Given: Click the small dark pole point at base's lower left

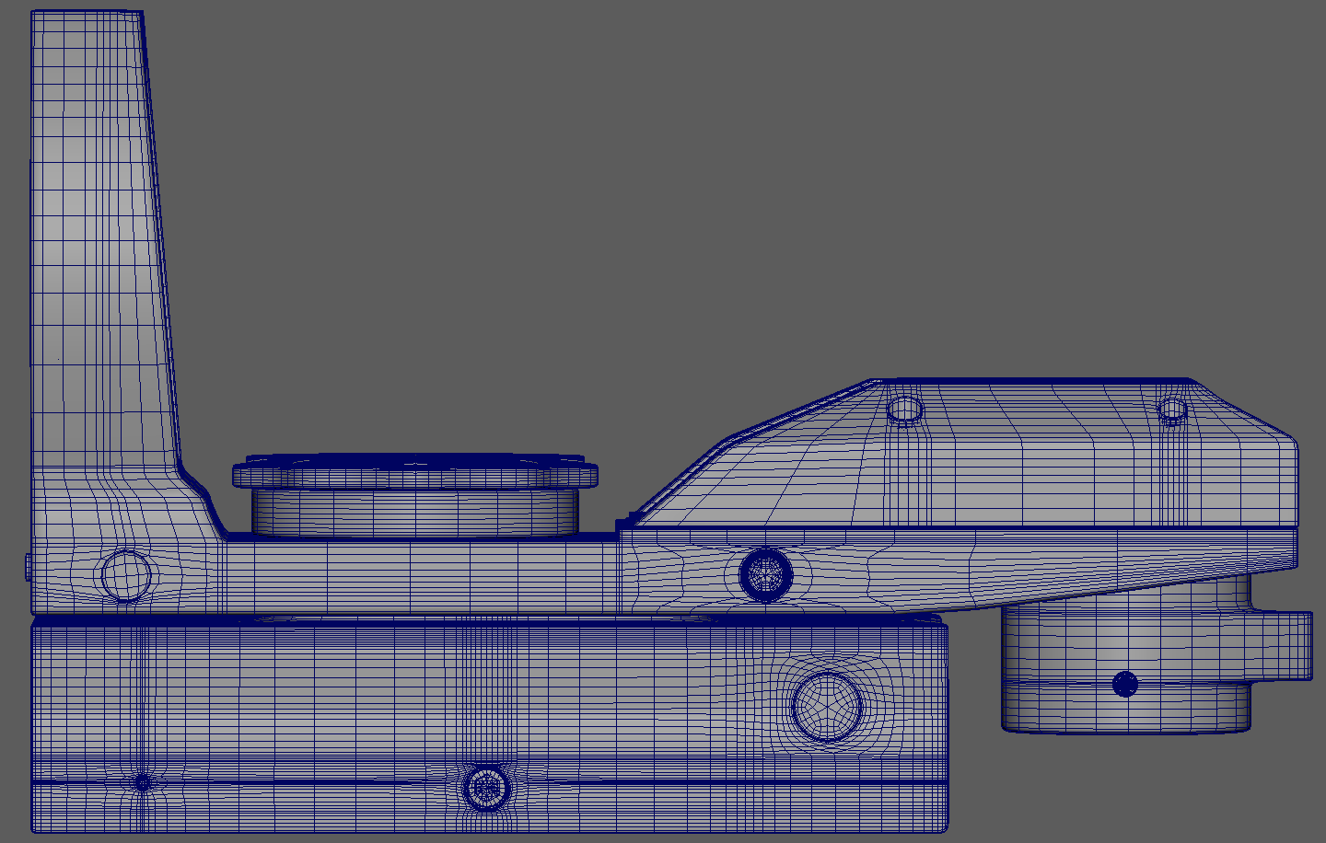Looking at the screenshot, I should click(x=142, y=782).
